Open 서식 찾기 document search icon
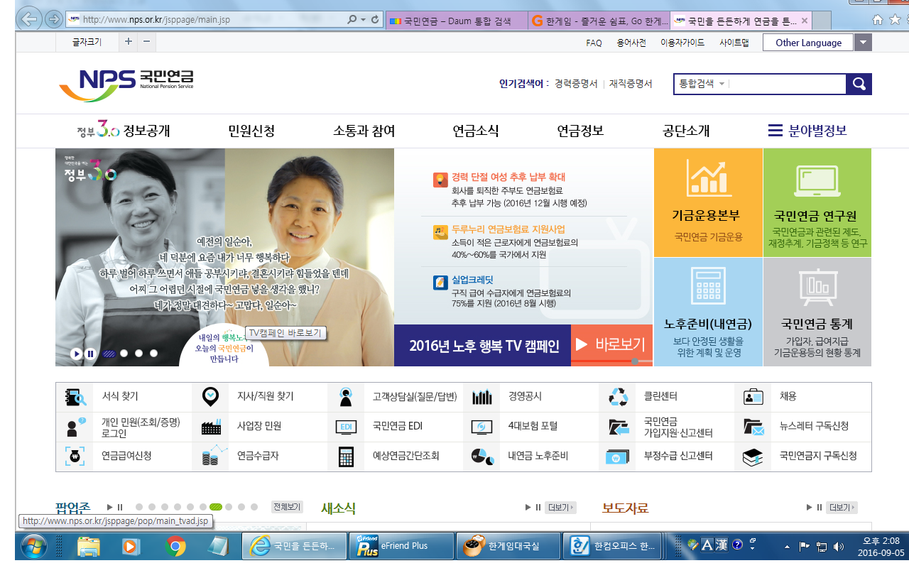 (75, 397)
